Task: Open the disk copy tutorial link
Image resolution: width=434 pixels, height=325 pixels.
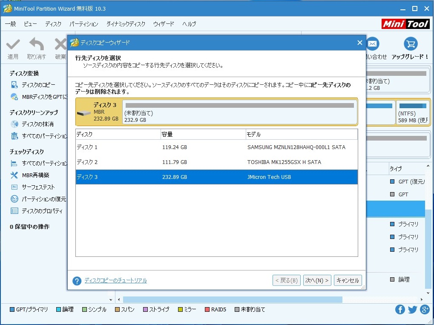Action: pos(115,281)
